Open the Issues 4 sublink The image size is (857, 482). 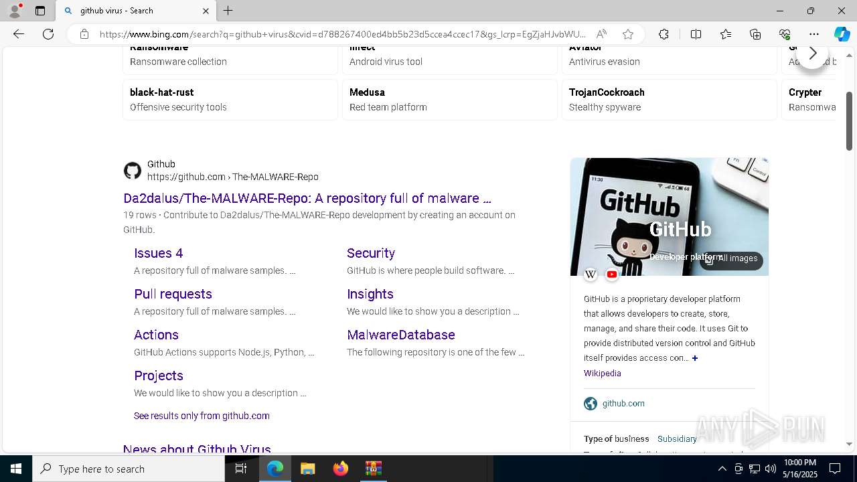point(158,253)
